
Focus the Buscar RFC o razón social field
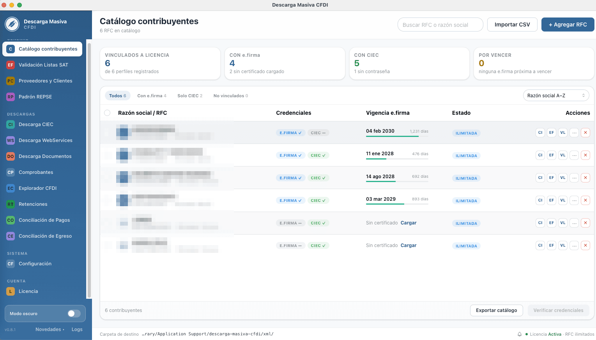pos(440,25)
